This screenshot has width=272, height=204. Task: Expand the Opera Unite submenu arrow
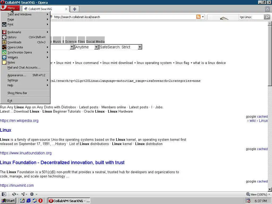click(47, 47)
